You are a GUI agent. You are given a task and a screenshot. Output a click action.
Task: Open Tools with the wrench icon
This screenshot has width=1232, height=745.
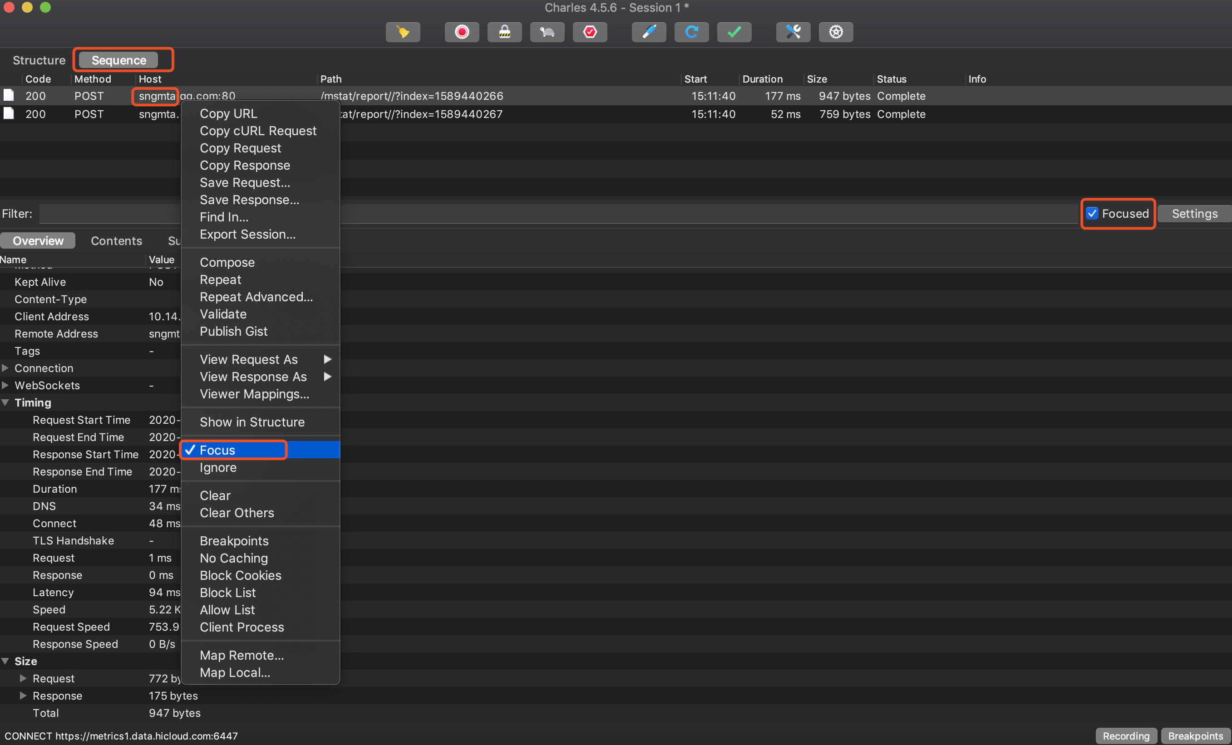[x=793, y=32]
